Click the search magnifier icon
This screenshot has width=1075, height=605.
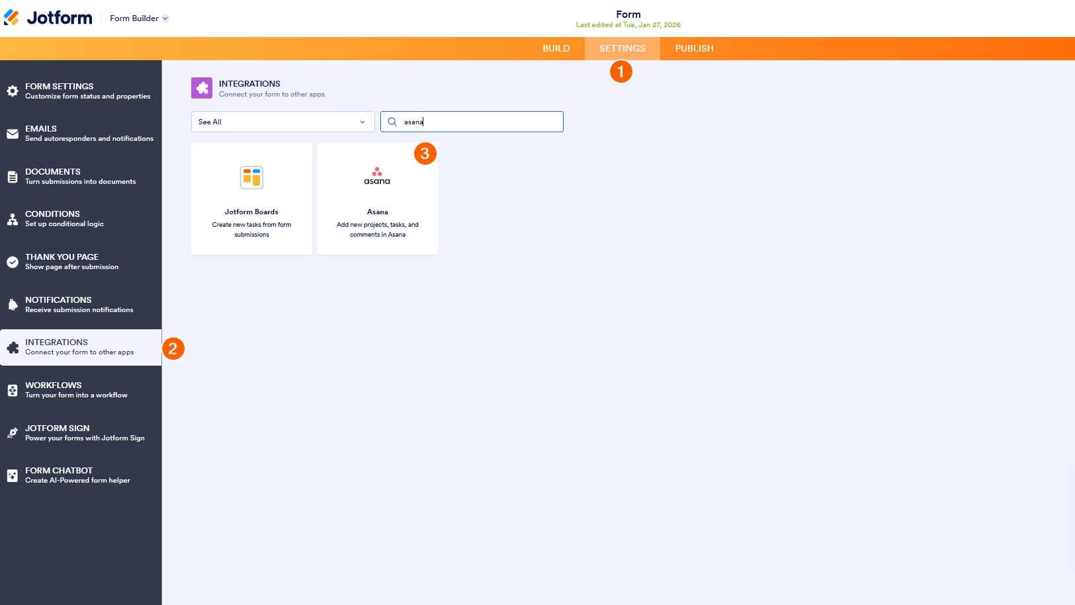pyautogui.click(x=392, y=122)
